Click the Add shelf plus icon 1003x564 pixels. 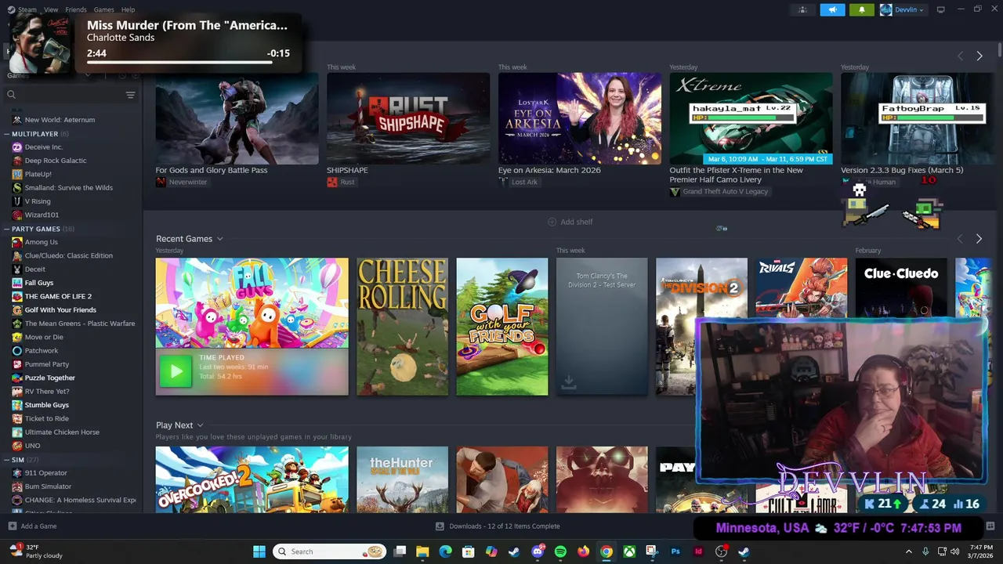click(x=552, y=222)
